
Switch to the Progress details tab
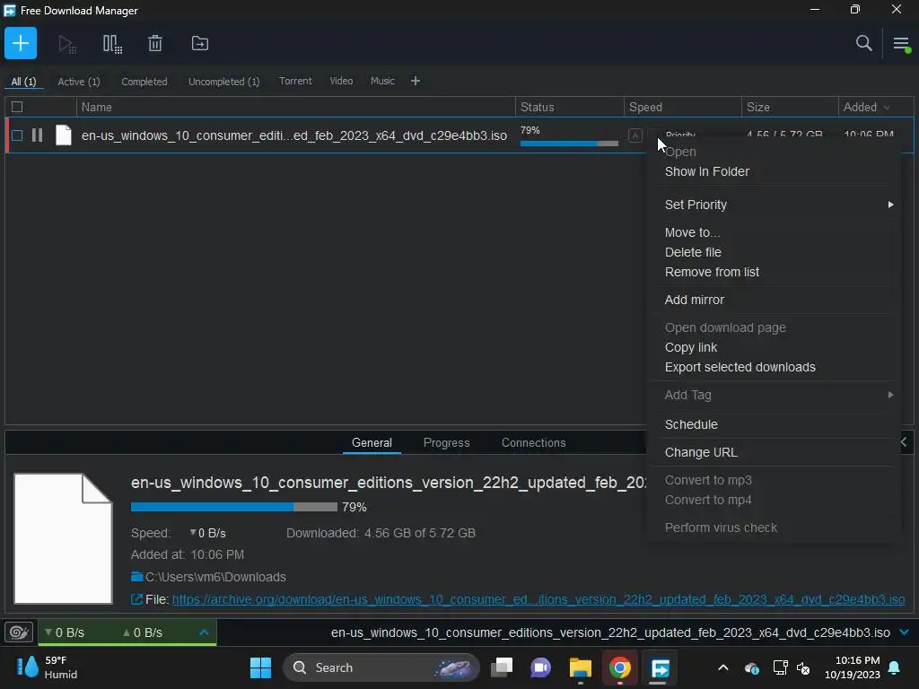[x=446, y=443]
